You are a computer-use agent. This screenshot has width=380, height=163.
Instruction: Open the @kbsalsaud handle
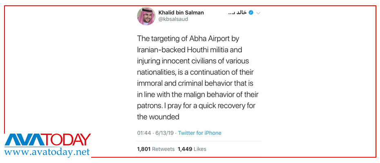click(173, 19)
